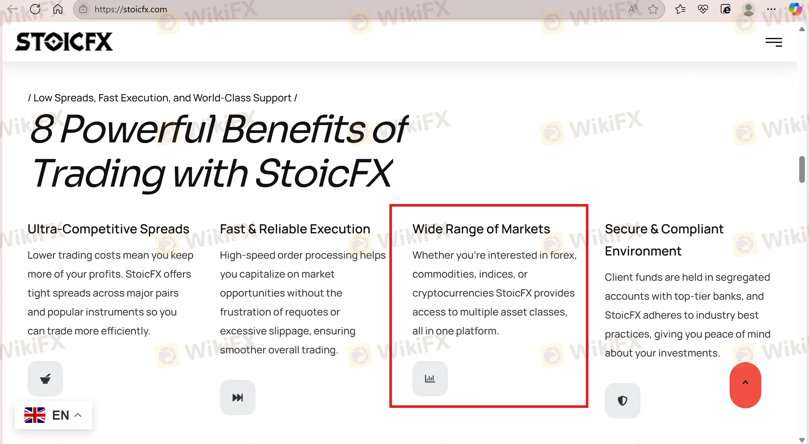Open the favorites list
Image resolution: width=809 pixels, height=444 pixels.
(680, 9)
